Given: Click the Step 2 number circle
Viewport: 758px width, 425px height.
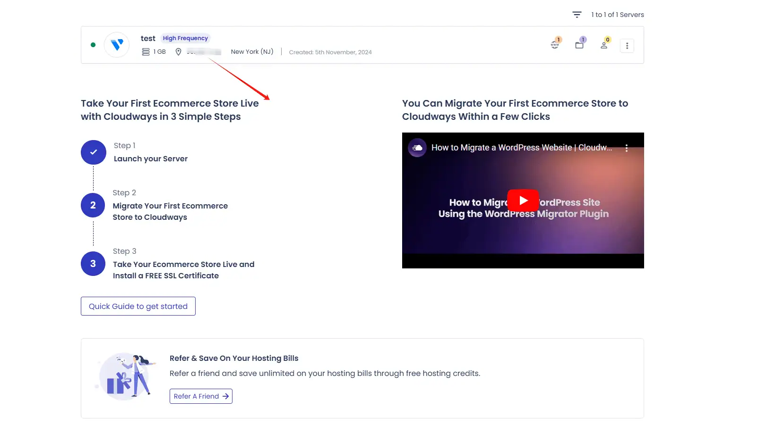Looking at the screenshot, I should (93, 205).
